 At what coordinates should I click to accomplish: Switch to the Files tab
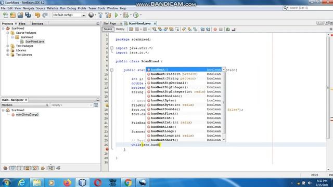coord(22,24)
